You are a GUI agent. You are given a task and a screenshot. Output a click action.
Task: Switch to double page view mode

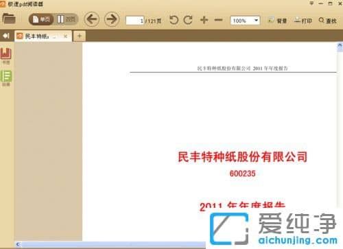tap(66, 19)
